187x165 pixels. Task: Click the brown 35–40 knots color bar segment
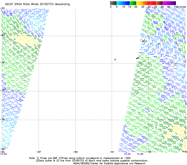click(x=159, y=3)
